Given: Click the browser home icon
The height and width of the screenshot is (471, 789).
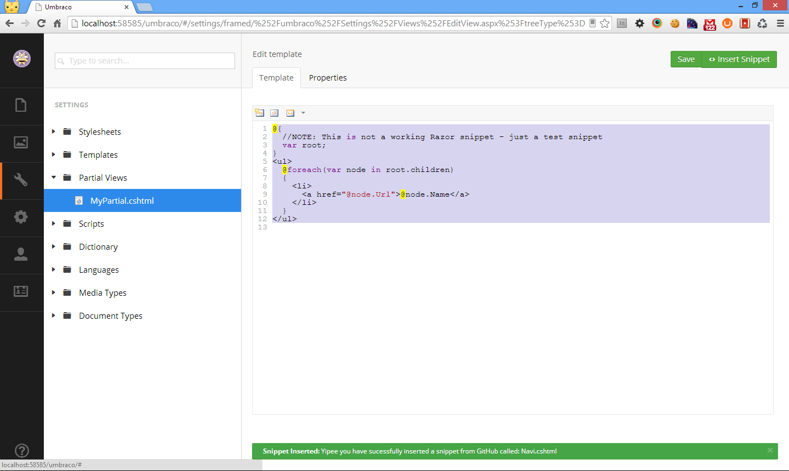Looking at the screenshot, I should [57, 23].
